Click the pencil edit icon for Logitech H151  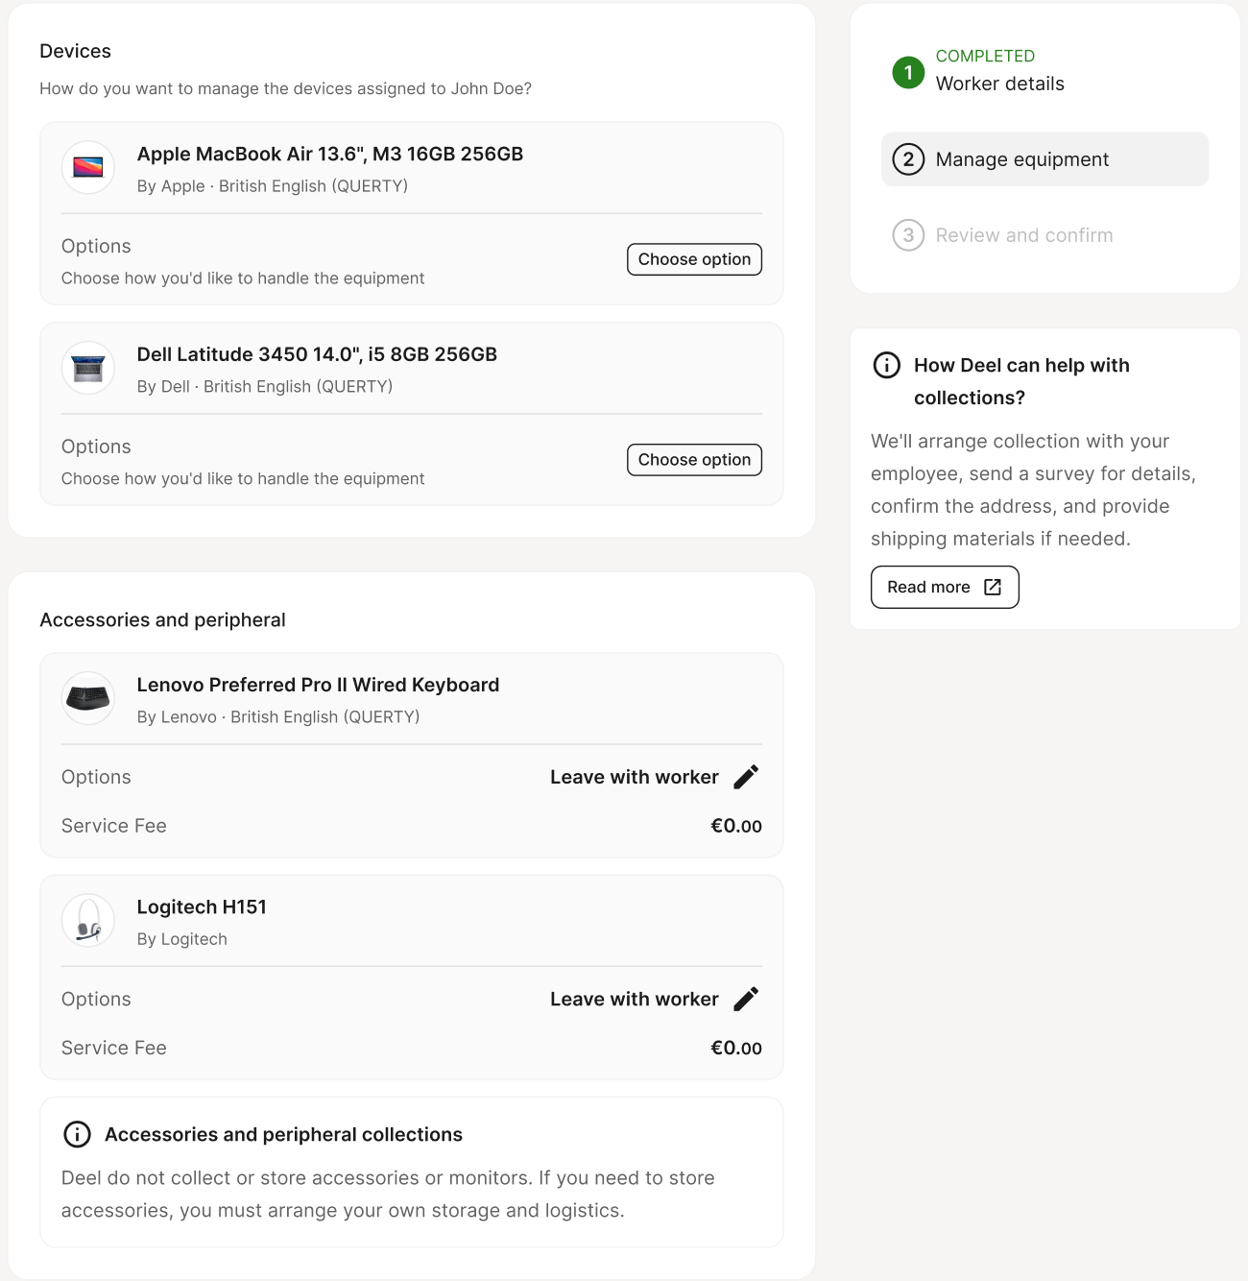pyautogui.click(x=746, y=999)
